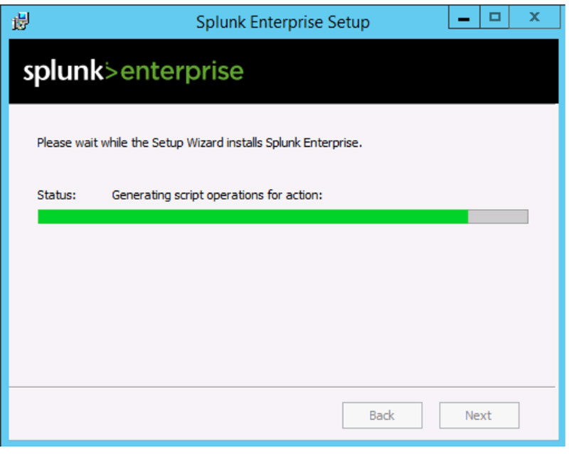Click the empty footer area left of Back
The height and width of the screenshot is (454, 569).
click(x=174, y=414)
